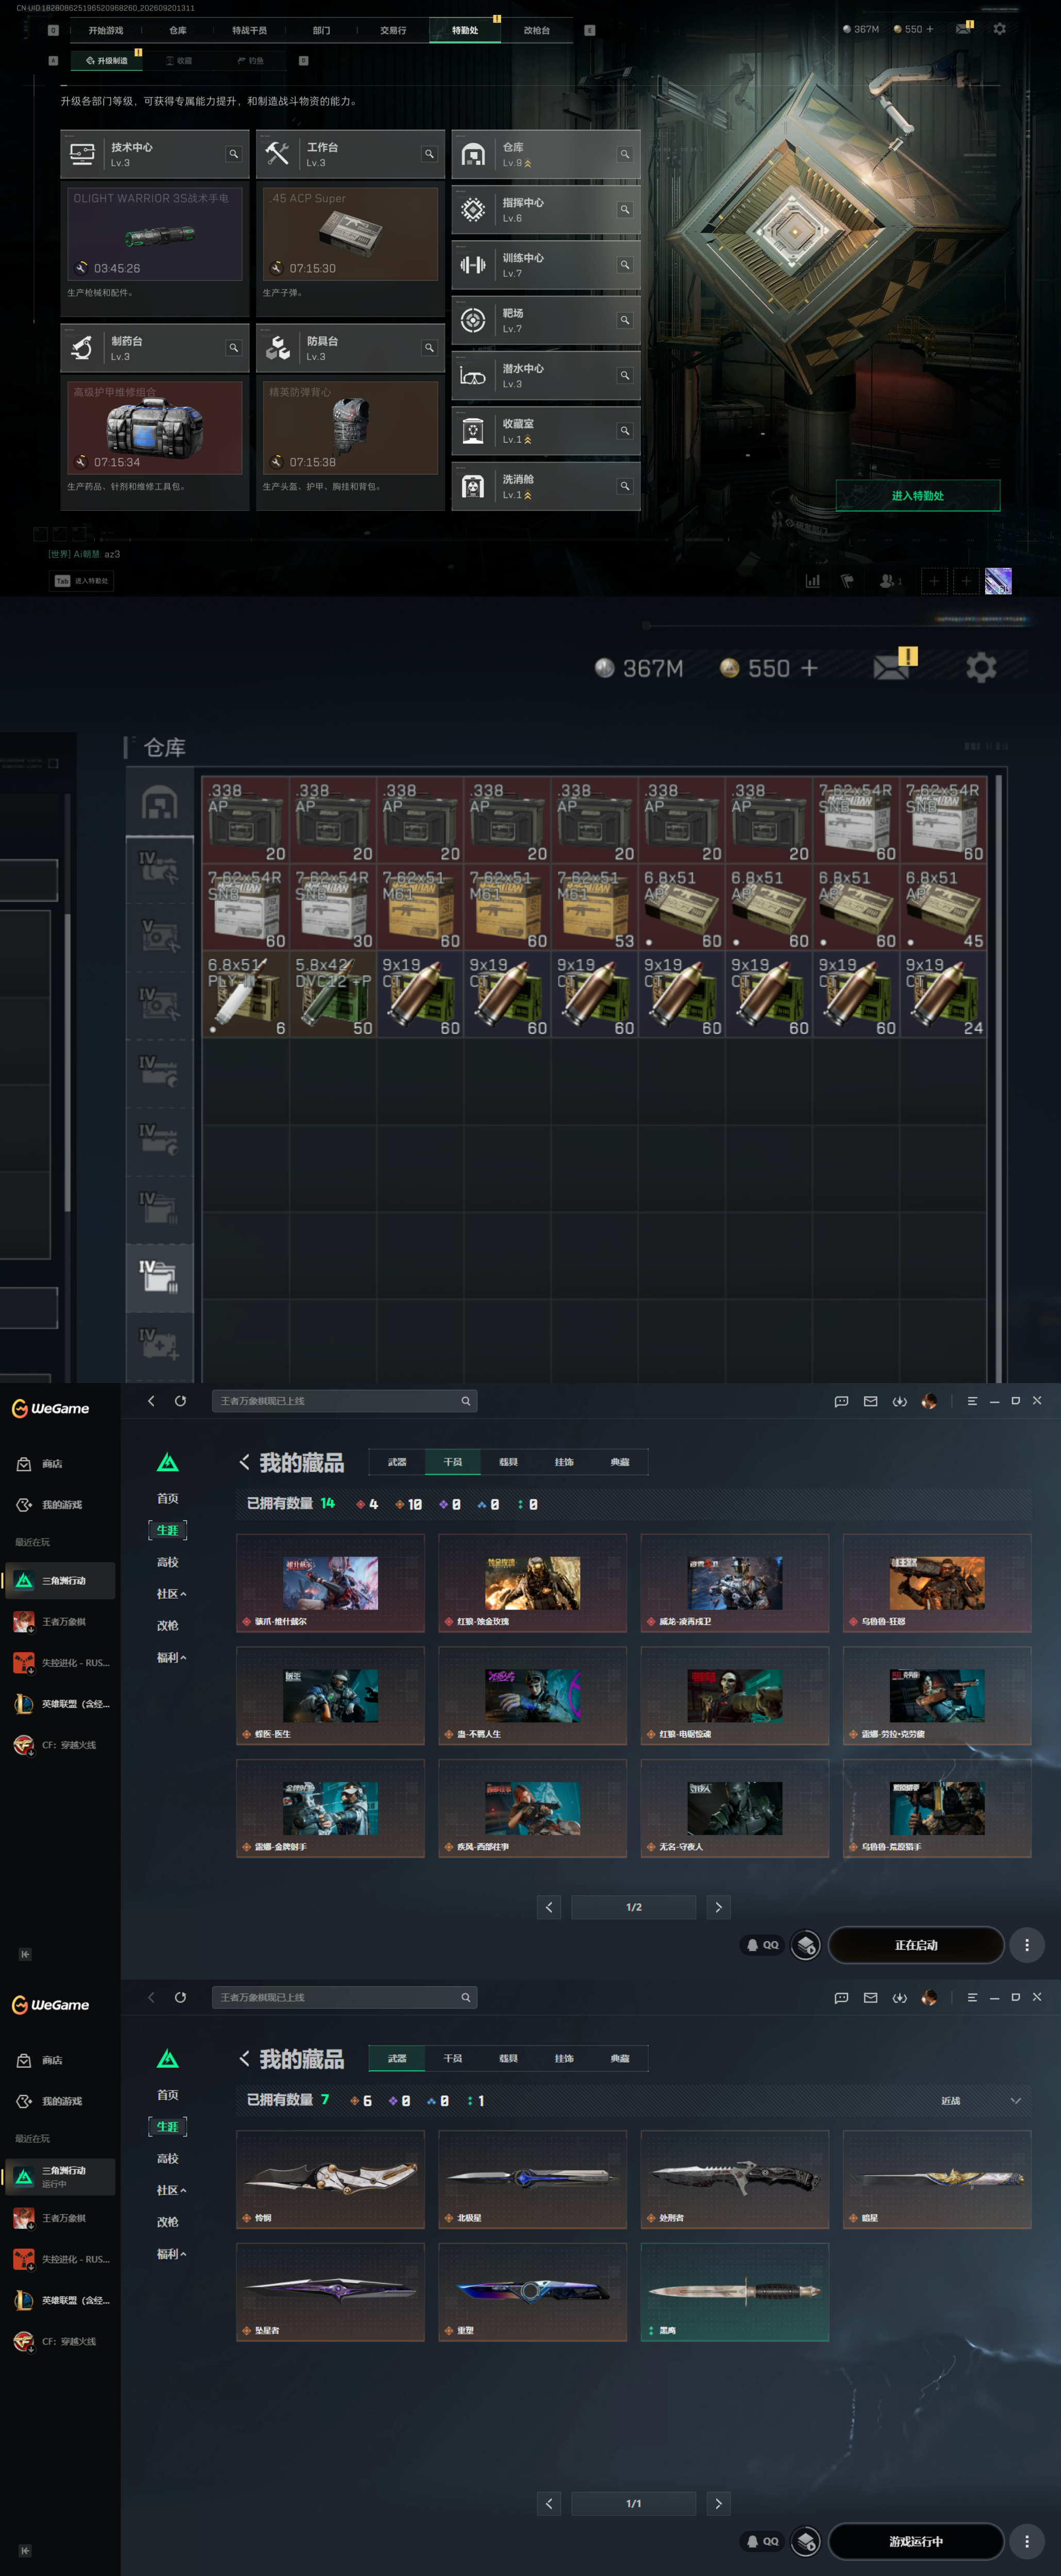Image resolution: width=1061 pixels, height=2576 pixels.
Task: Inspect 靶场 using its magnifier icon
Action: [x=624, y=320]
